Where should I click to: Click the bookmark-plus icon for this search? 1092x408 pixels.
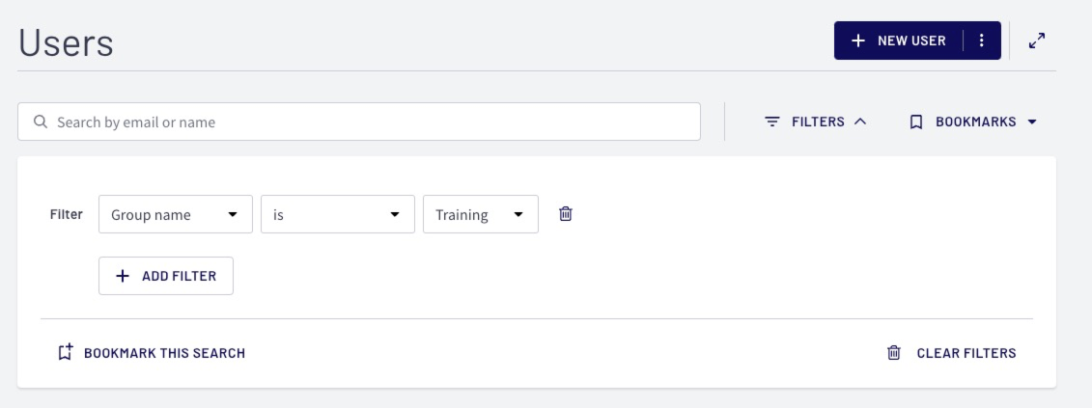[65, 352]
